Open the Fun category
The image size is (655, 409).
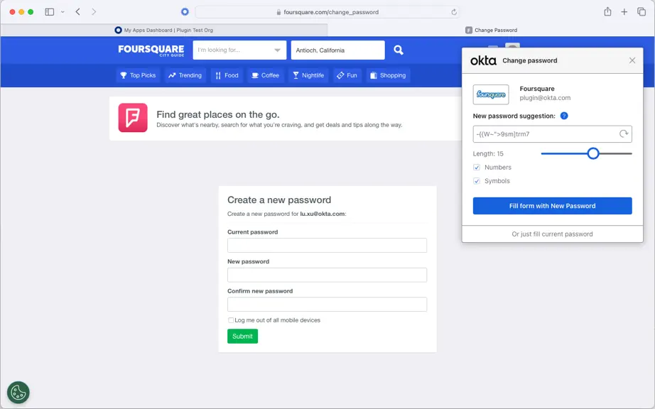point(347,75)
